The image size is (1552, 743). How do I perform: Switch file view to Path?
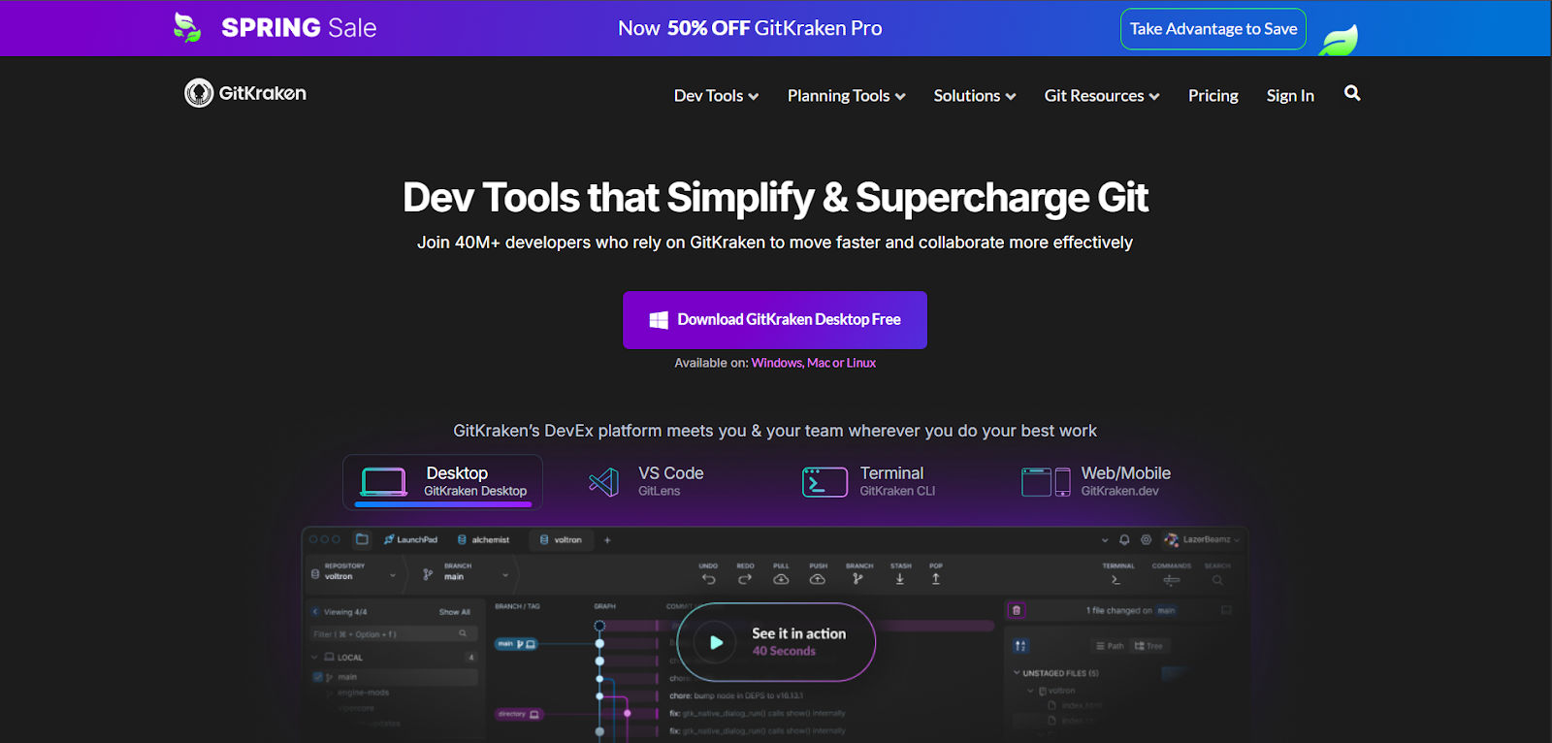(x=1110, y=645)
